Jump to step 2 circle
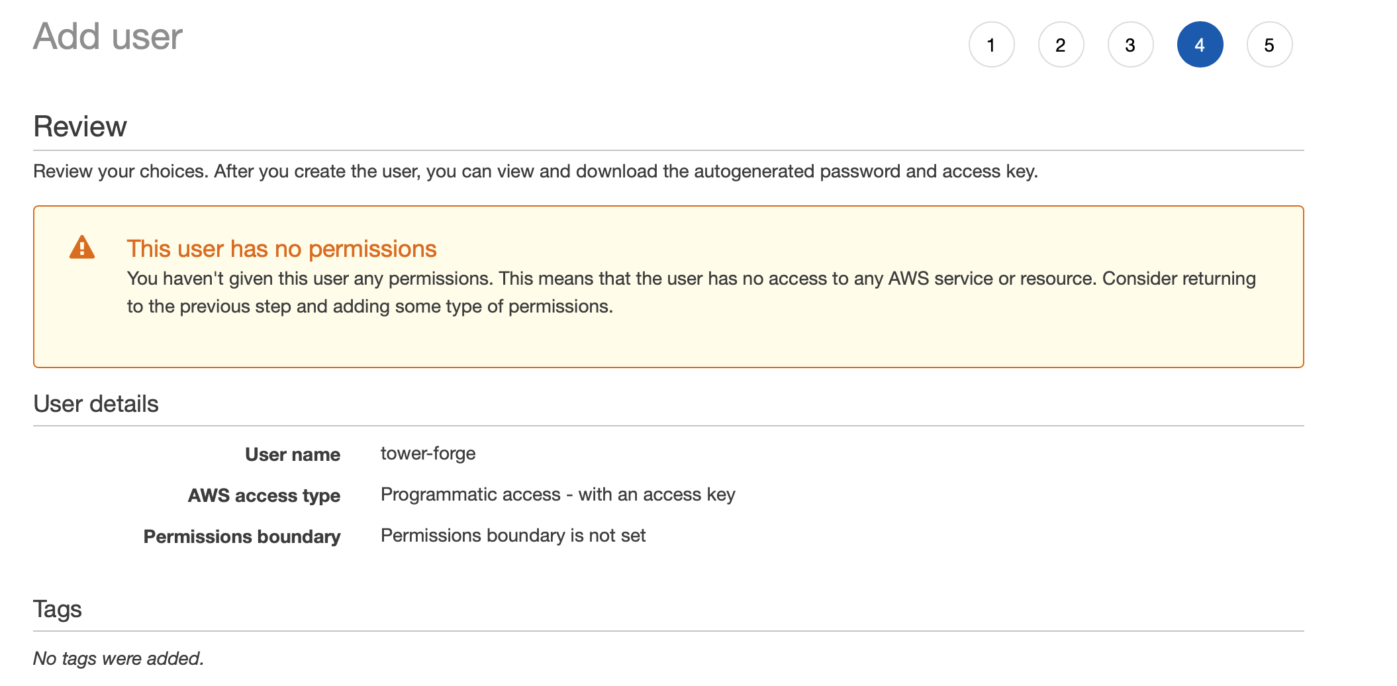 tap(1061, 45)
